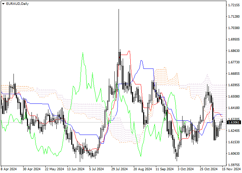This screenshot has width=242, height=173.
Task: Click the 5 Jul 2024 date label
Action: click(x=96, y=169)
